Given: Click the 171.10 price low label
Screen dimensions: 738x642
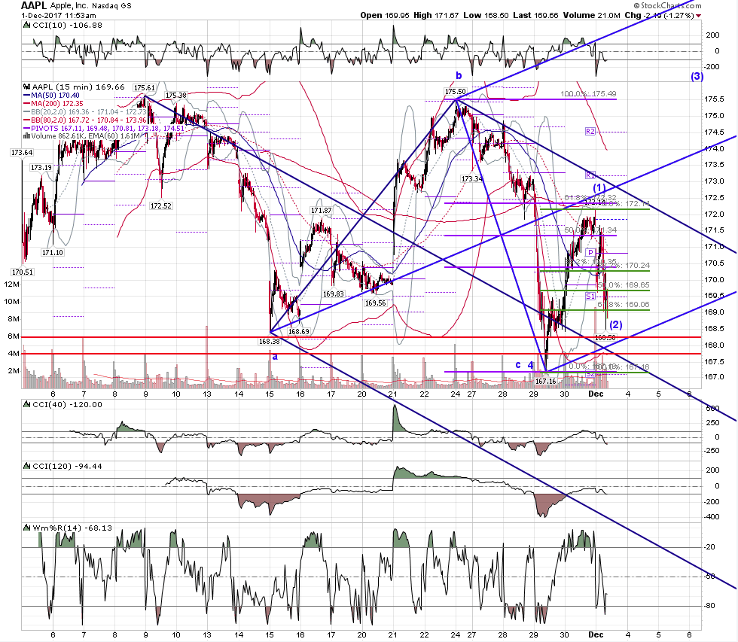Looking at the screenshot, I should point(52,253).
